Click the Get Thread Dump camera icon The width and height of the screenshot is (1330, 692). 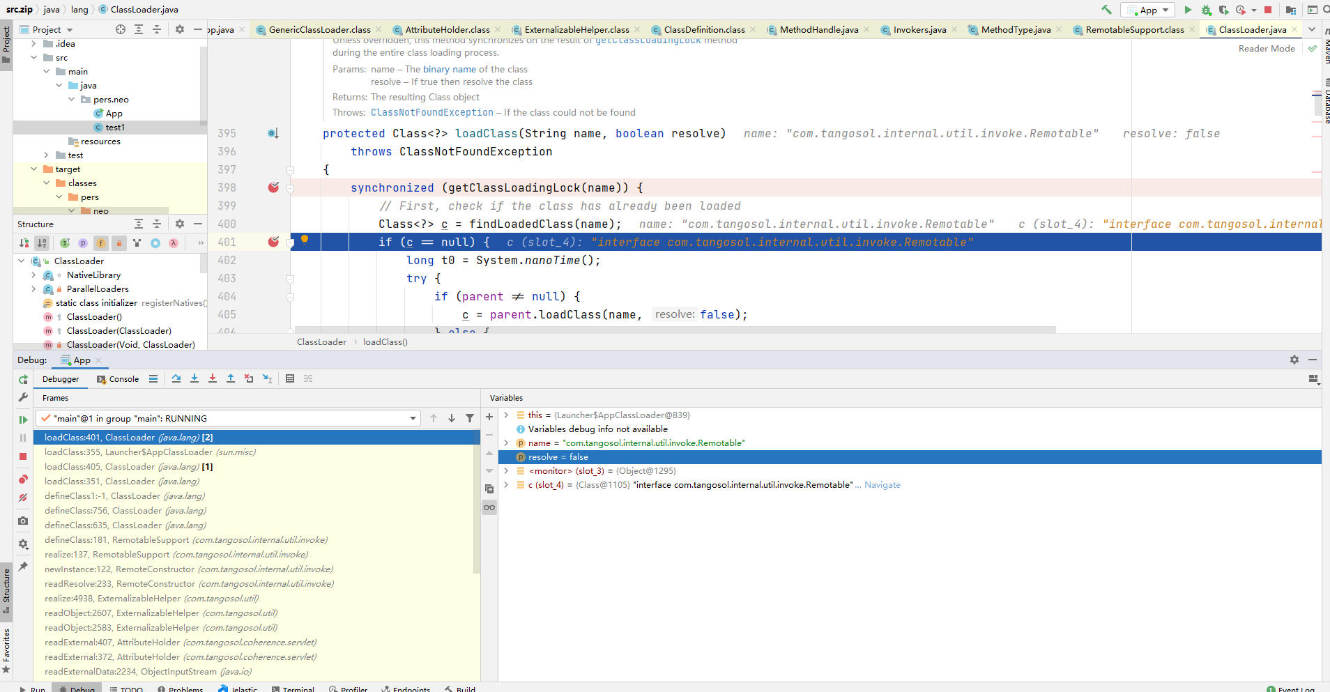(x=23, y=521)
